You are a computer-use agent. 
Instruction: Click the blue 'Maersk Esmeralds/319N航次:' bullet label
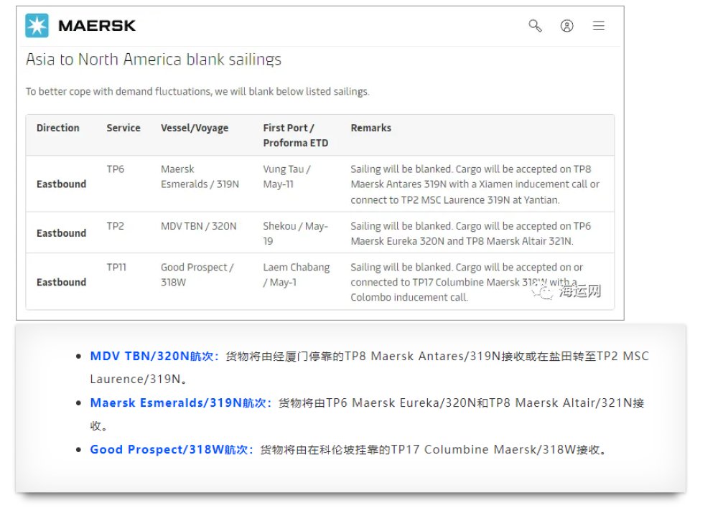(x=181, y=403)
